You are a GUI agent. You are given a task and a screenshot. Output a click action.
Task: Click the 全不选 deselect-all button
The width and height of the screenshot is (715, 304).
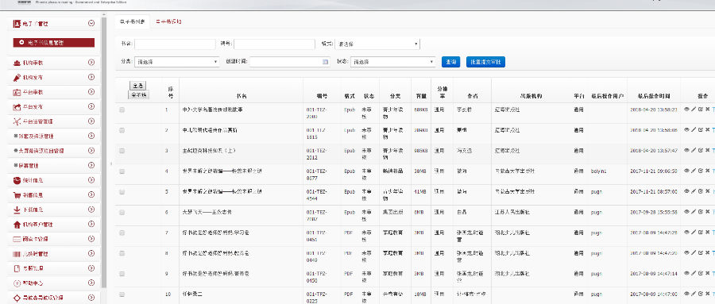(x=138, y=94)
